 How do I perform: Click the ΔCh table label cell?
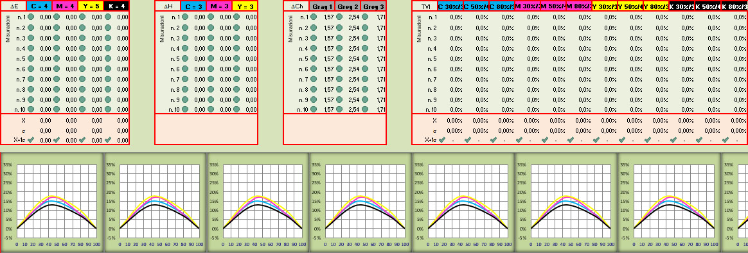point(296,6)
